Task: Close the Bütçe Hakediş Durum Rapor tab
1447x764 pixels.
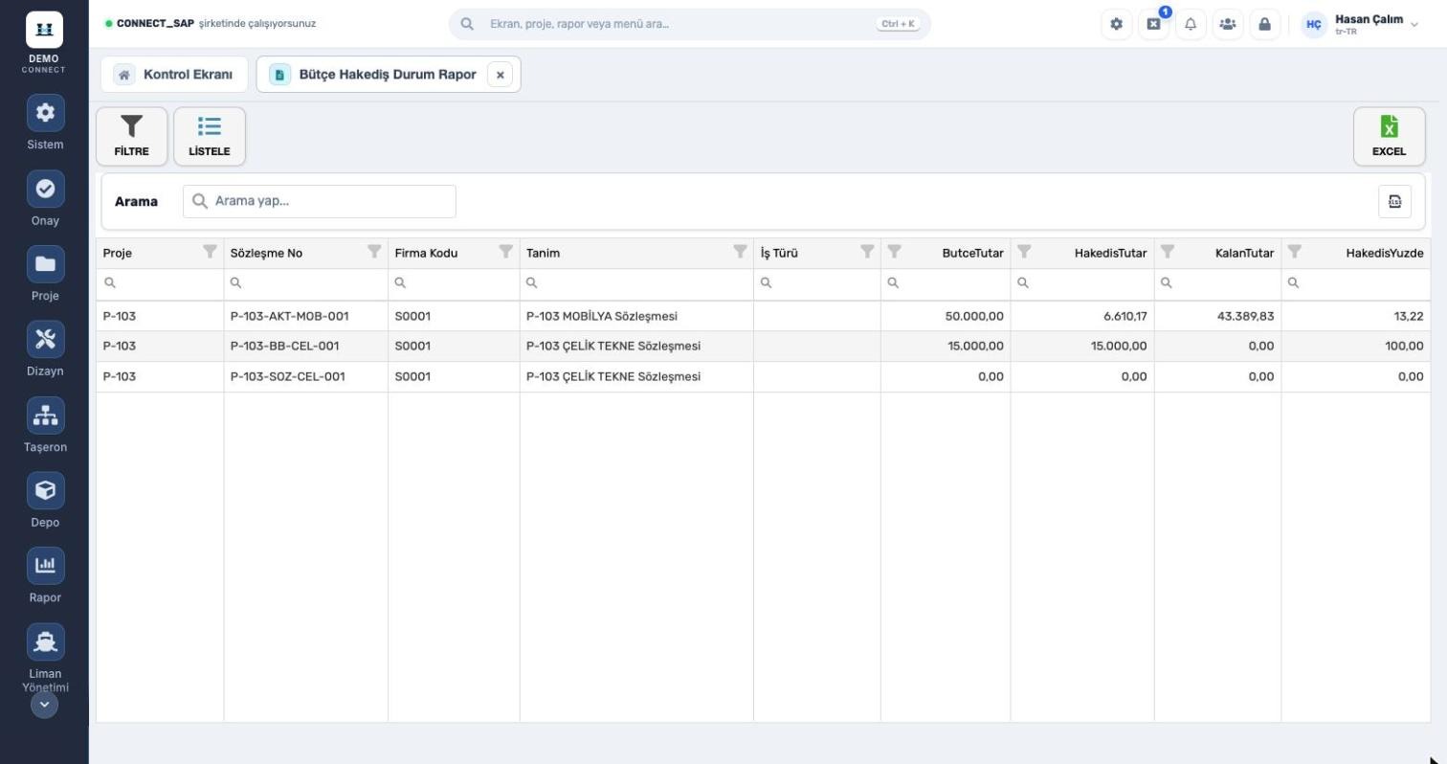Action: (500, 75)
